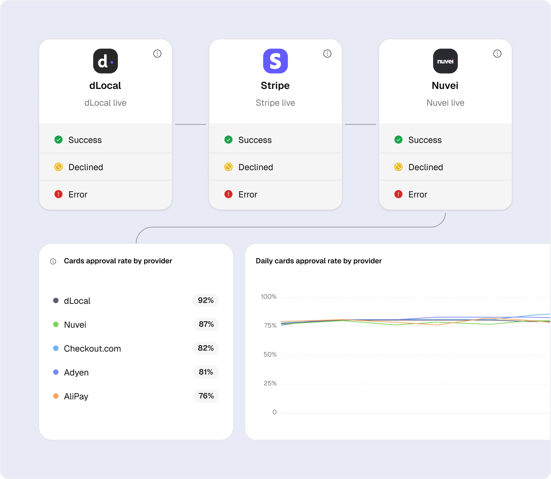Select the Error row in Nuvei card
Screen dimensions: 551x479
(x=445, y=194)
